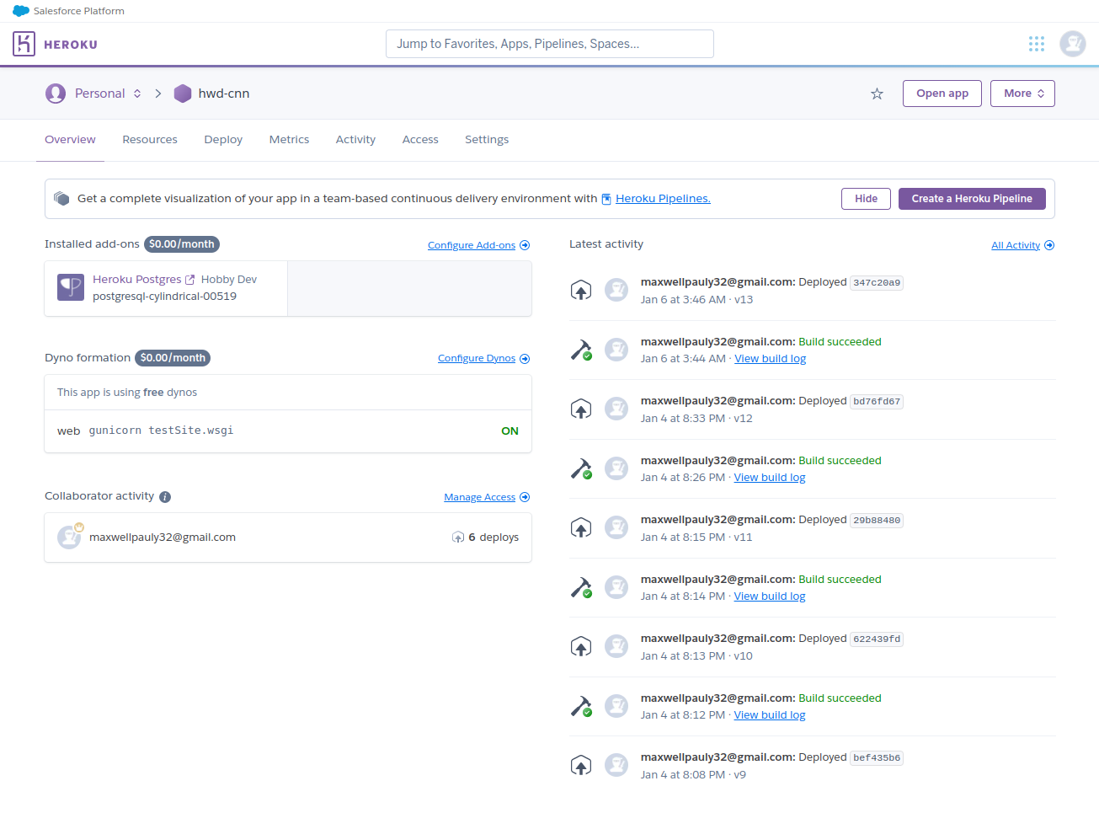
Task: Click the pipeline cube icon in the banner
Action: click(61, 199)
